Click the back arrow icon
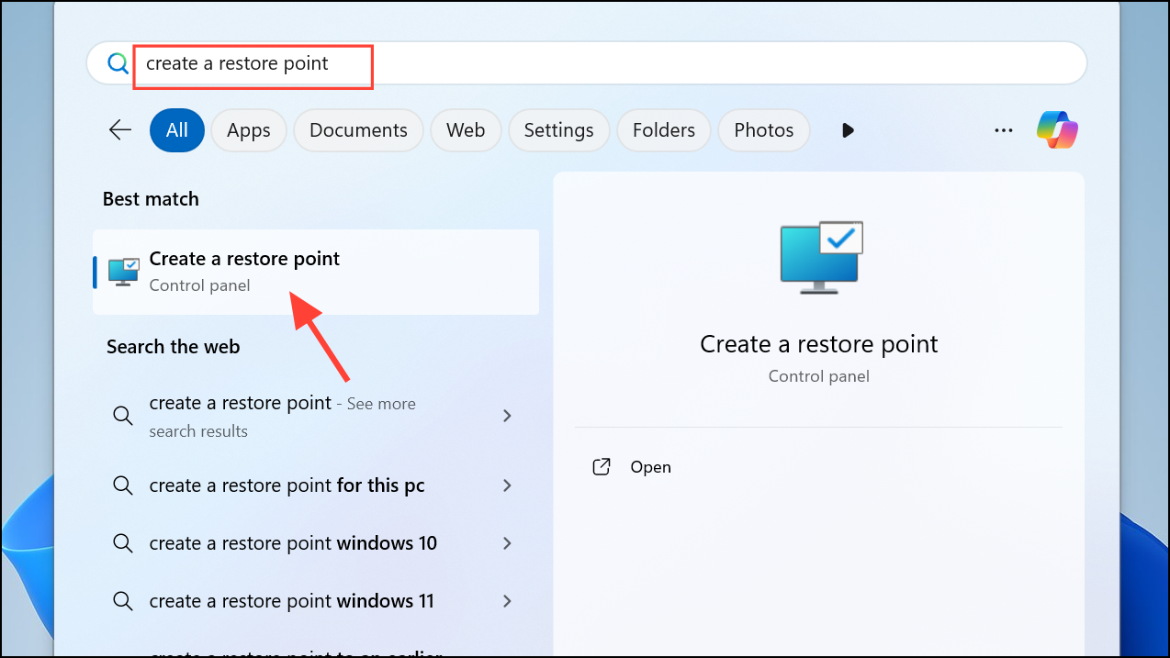 point(120,130)
